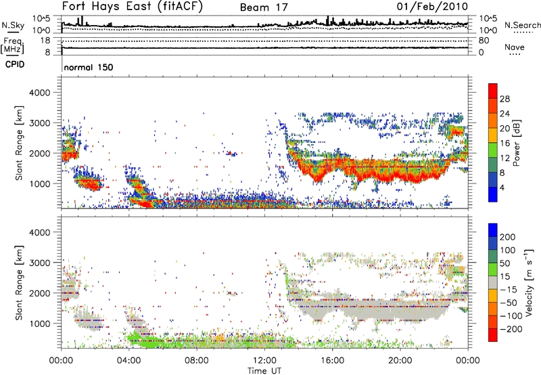Screen dimensions: 541x375
Task: Click the '4' Power colorbar value
Action: (x=502, y=187)
